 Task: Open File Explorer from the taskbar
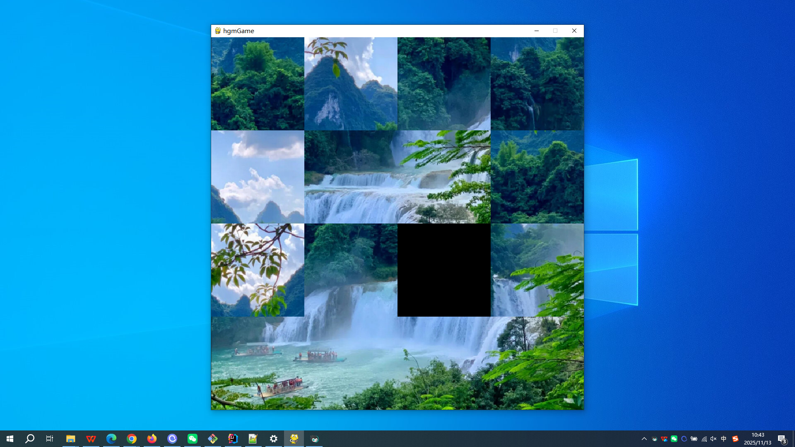(x=71, y=438)
